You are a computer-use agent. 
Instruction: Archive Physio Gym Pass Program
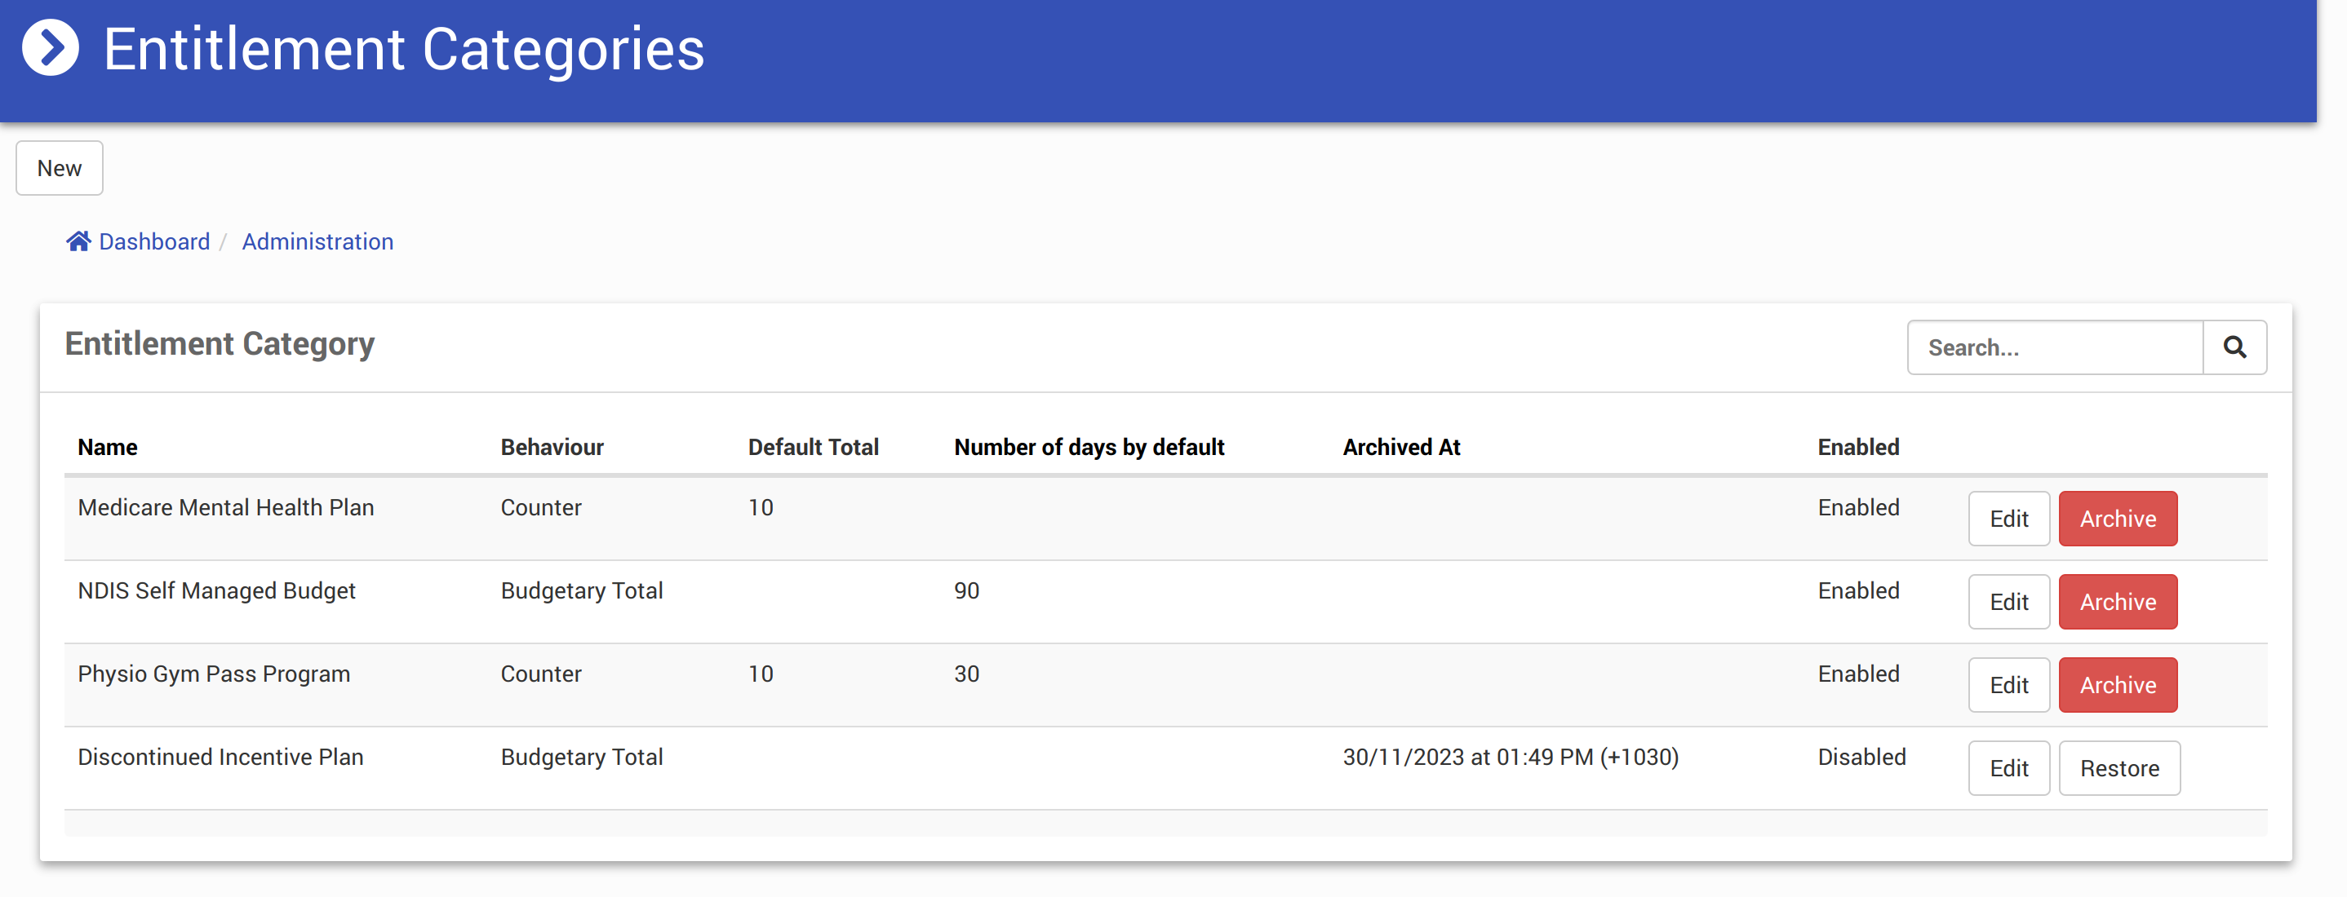click(x=2117, y=685)
